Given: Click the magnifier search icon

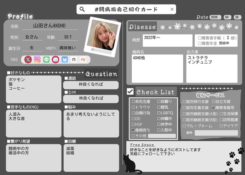Looking at the screenshot, I should coord(82,9).
